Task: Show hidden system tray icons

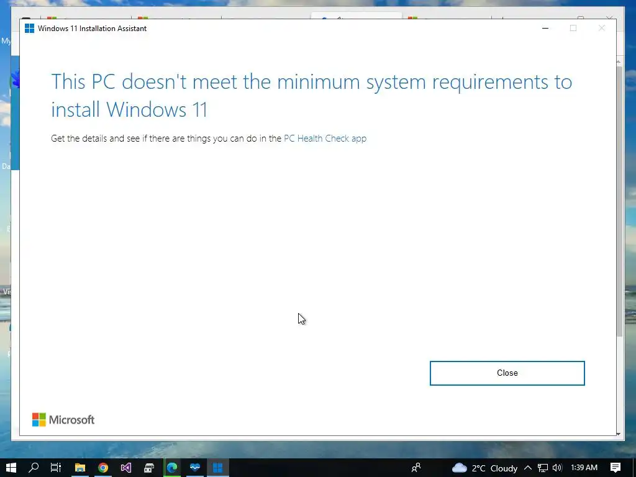Action: [x=528, y=468]
